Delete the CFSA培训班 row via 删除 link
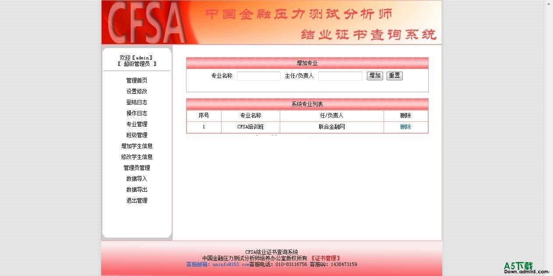 pyautogui.click(x=405, y=127)
